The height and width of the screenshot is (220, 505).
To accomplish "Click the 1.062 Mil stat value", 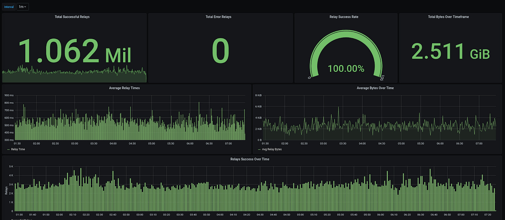I will pos(74,52).
